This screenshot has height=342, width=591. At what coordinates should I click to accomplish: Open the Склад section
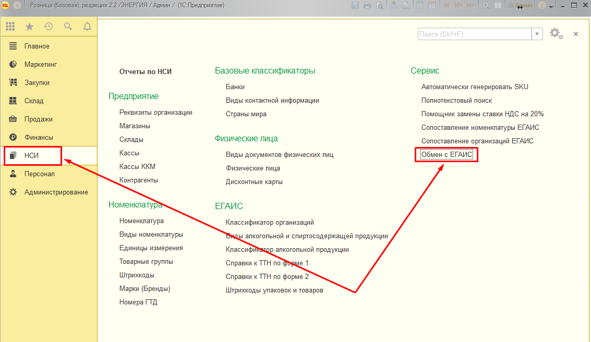pos(49,101)
